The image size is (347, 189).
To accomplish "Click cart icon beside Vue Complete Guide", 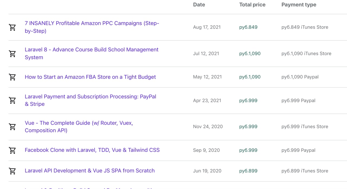I will tap(12, 127).
